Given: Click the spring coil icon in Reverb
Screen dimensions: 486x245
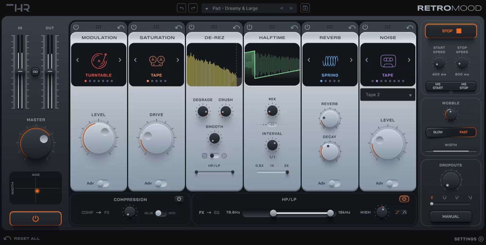Looking at the screenshot, I should tap(330, 61).
